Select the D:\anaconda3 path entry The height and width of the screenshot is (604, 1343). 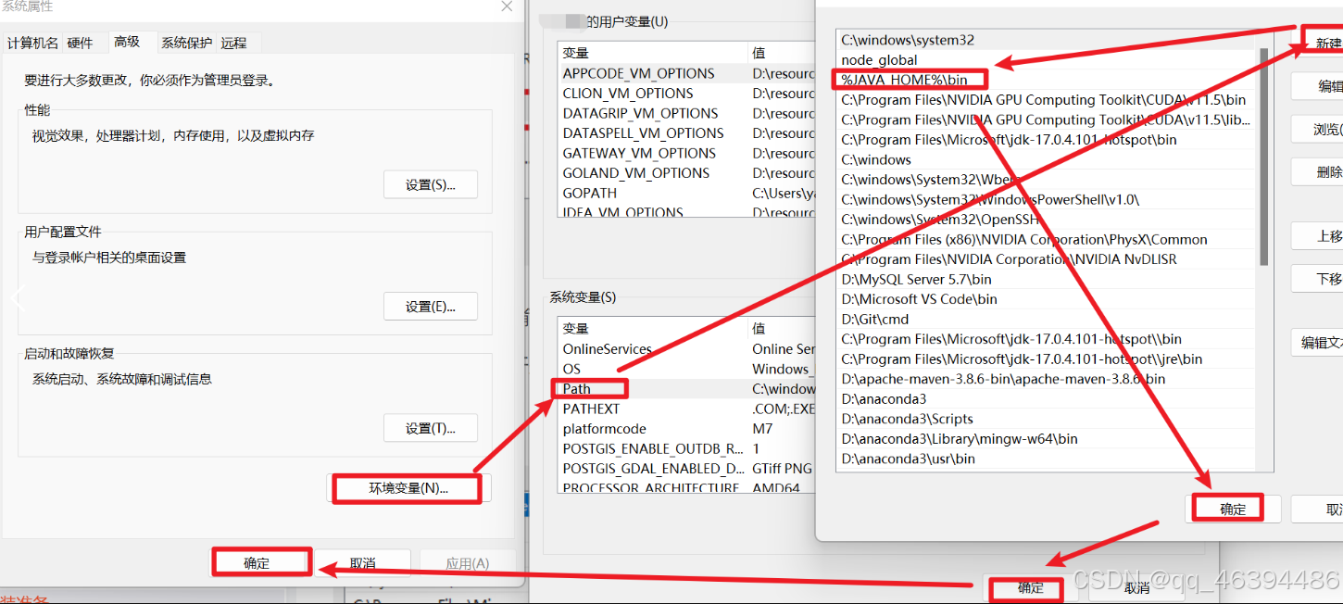(x=1047, y=399)
